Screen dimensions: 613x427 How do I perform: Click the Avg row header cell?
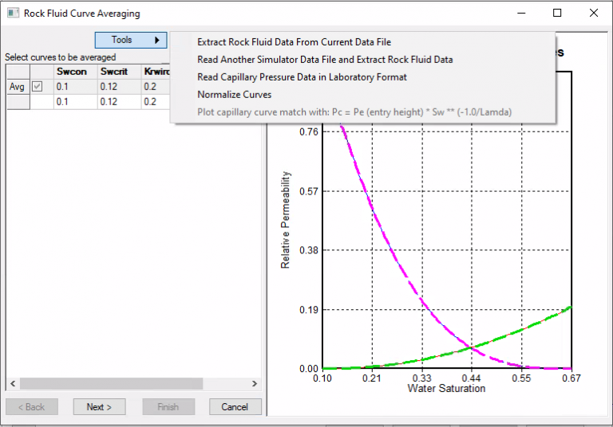[x=17, y=87]
